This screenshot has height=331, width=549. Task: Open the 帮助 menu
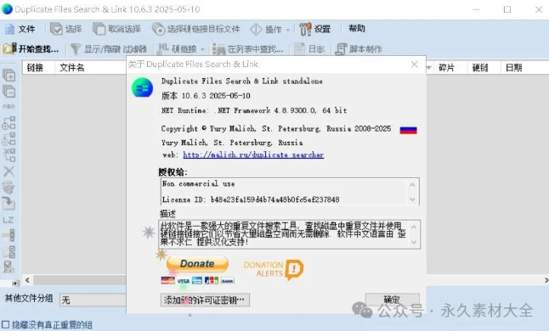click(357, 29)
